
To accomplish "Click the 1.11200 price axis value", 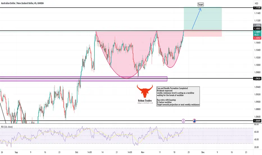I will click(x=257, y=21).
